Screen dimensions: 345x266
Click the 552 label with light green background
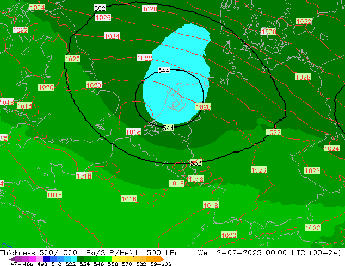click(195, 163)
